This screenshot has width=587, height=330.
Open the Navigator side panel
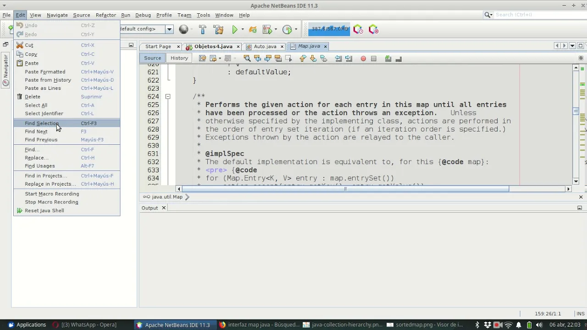[6, 71]
